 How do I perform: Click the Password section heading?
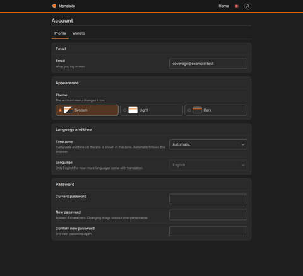pos(65,184)
